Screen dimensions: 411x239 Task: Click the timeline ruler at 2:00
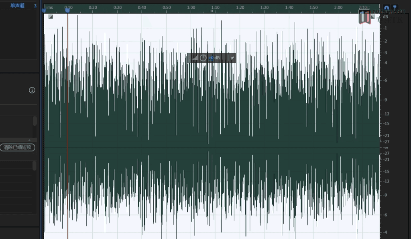coord(338,8)
